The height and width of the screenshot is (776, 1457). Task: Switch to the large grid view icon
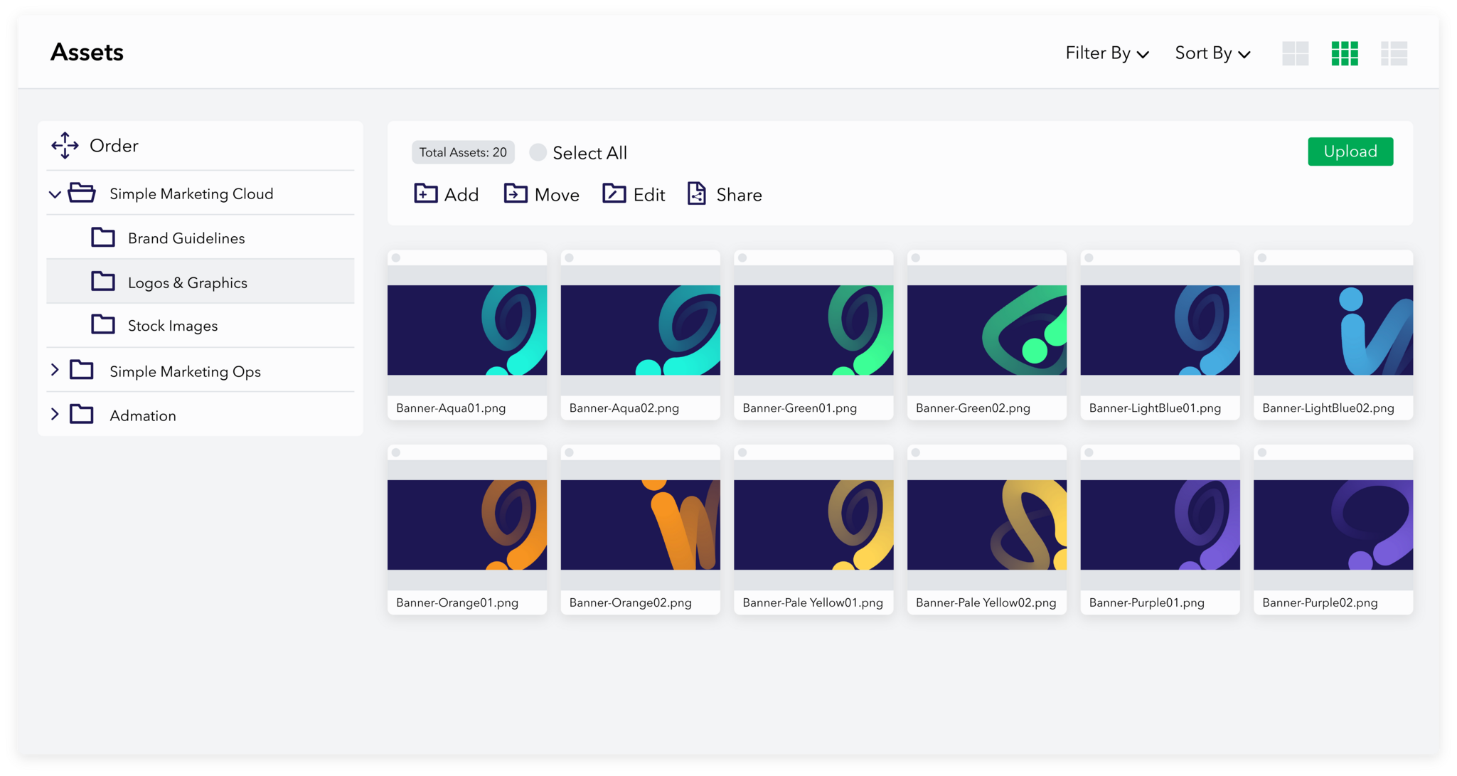(x=1344, y=53)
